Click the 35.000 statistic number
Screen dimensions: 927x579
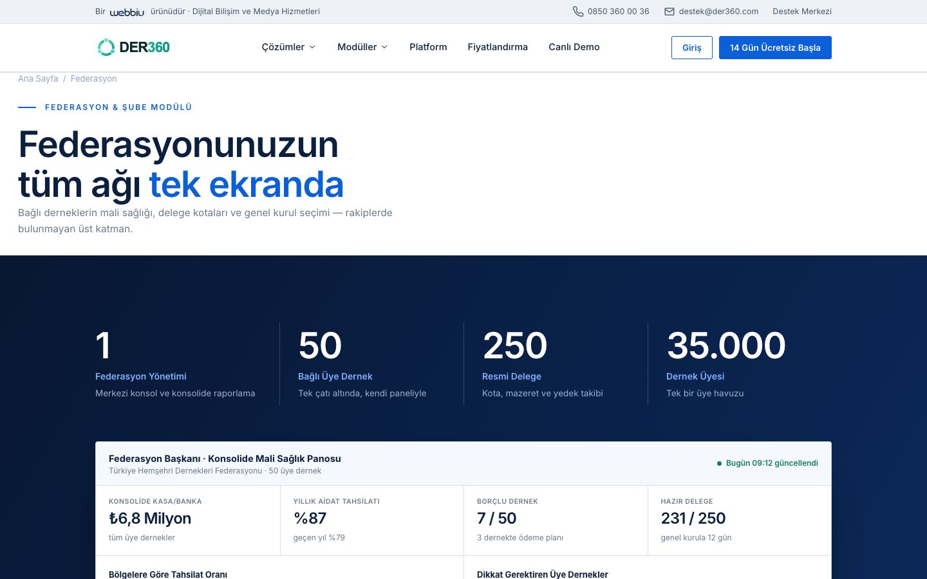point(726,345)
